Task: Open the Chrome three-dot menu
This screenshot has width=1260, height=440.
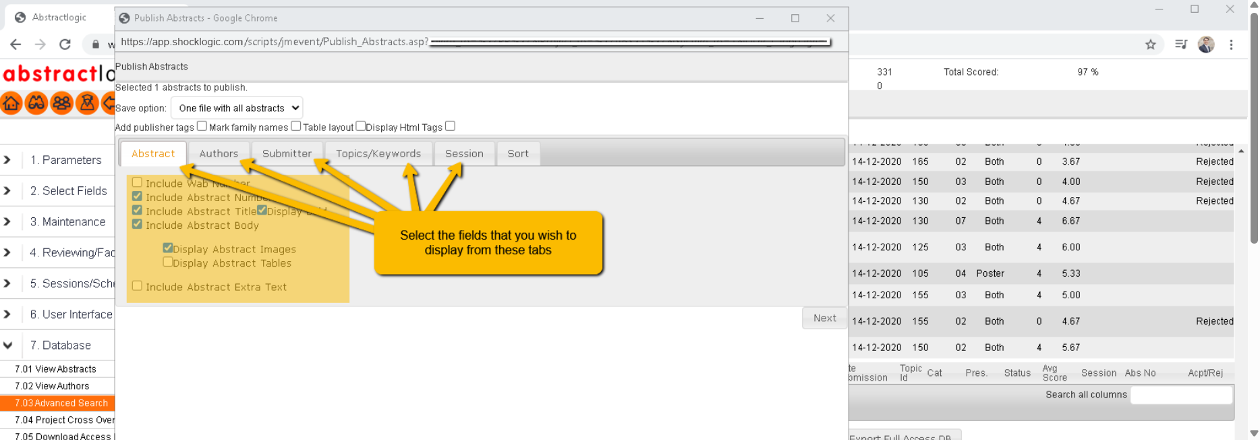Action: click(1231, 45)
